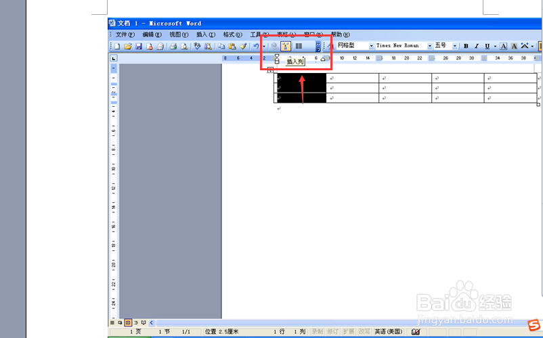Open the 帮助 menu
The height and width of the screenshot is (338, 543).
[341, 34]
